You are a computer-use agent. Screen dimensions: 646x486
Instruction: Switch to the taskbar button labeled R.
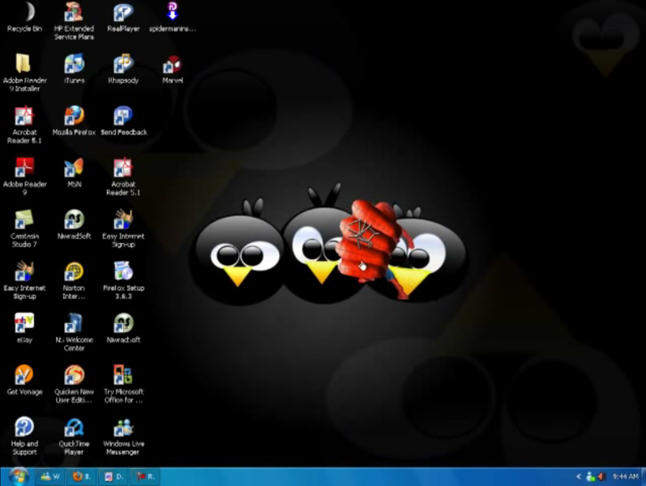click(145, 476)
